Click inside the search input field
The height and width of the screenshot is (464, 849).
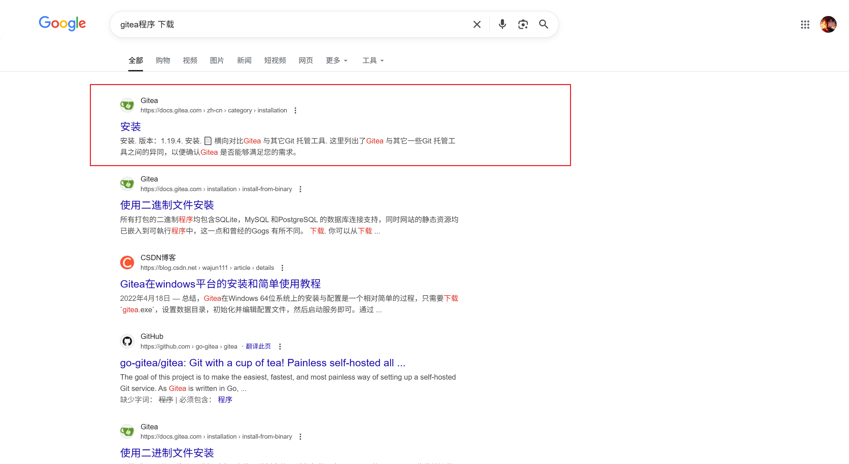pos(301,24)
